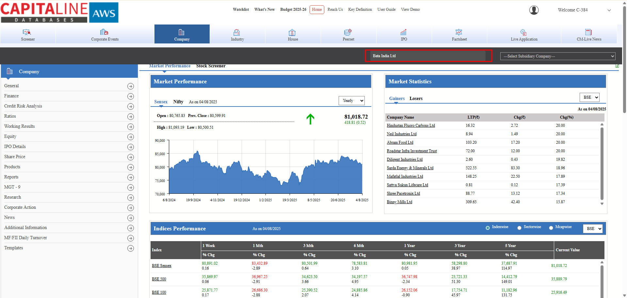Switch to the Losers tab
Viewport: 627px width, 298px height.
(416, 98)
